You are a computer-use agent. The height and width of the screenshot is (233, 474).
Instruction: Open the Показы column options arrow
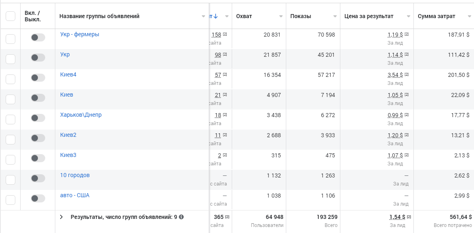point(335,16)
